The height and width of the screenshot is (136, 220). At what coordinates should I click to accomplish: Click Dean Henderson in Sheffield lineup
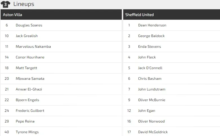(x=152, y=25)
